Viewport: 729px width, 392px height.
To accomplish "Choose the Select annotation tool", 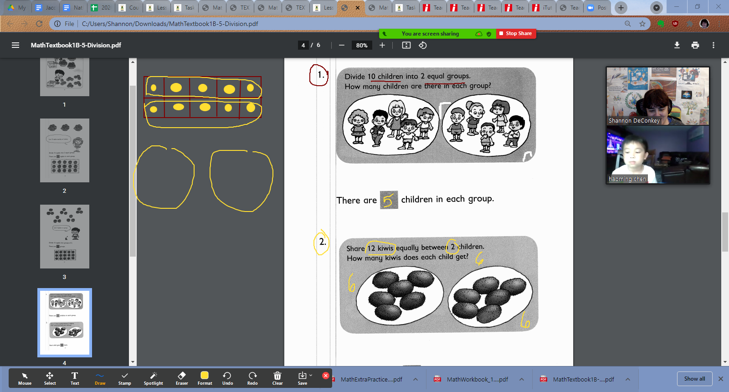I will (50, 378).
